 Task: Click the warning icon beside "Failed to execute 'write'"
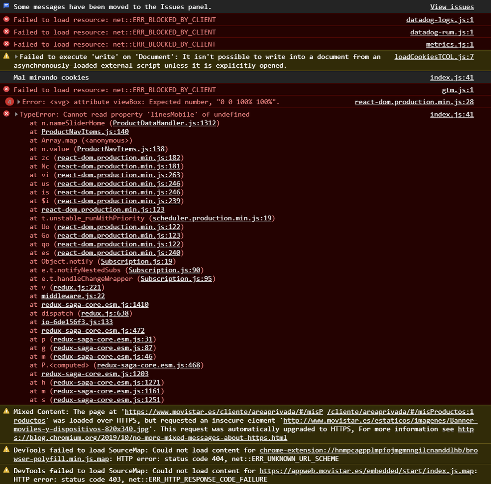coord(6,56)
